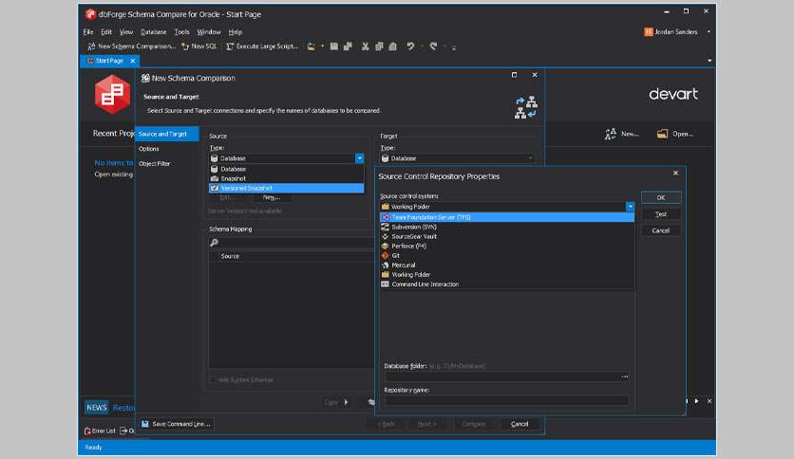Select Command Line Interaction option
Viewport: 794px width, 459px height.
tap(507, 285)
